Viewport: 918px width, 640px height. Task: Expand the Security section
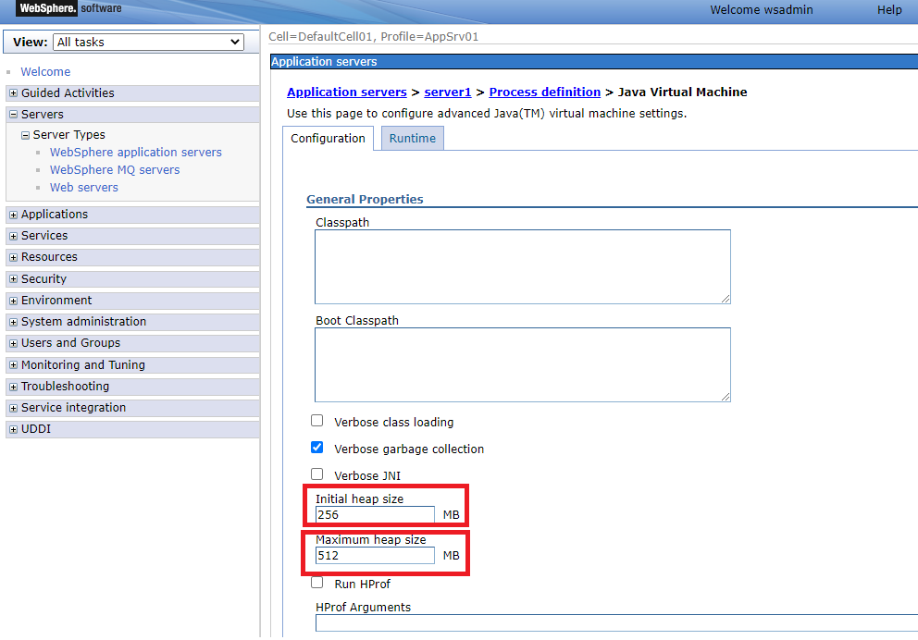(14, 279)
